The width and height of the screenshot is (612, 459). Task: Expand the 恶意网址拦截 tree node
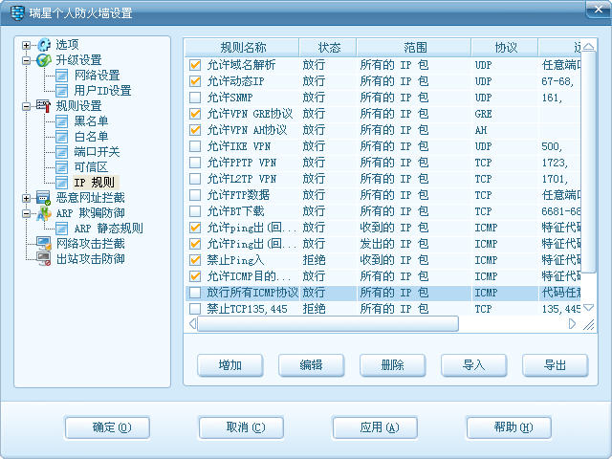[26, 198]
